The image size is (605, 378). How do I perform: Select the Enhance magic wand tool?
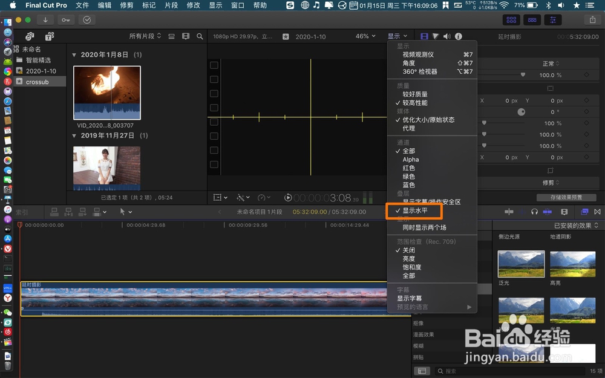click(x=241, y=198)
